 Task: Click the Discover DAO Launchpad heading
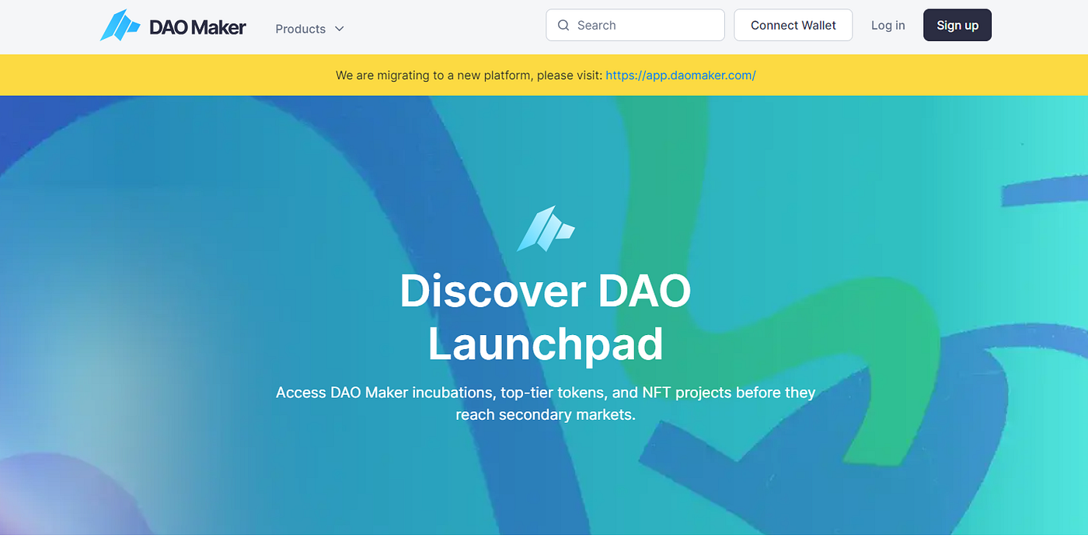pos(545,316)
